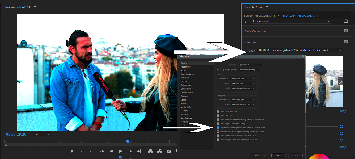
Task: Click the fx badge below the transport controls
Action: 130,157
